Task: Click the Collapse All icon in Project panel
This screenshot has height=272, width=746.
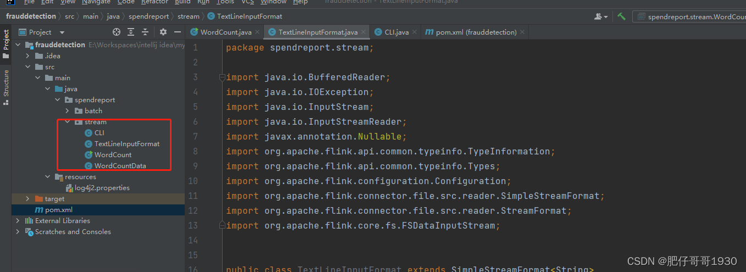Action: [145, 32]
